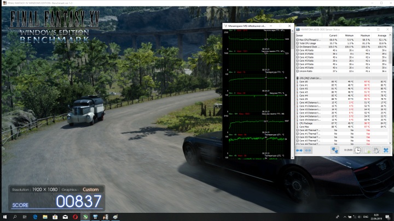The height and width of the screenshot is (221, 394).
Task: Start HWiNFO logging file icon
Action: point(367,150)
